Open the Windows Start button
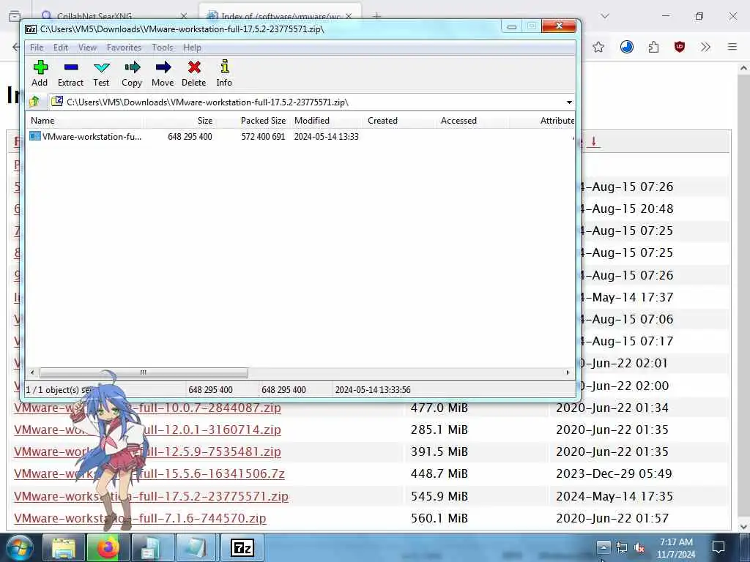Screen dimensions: 750x562 19,547
